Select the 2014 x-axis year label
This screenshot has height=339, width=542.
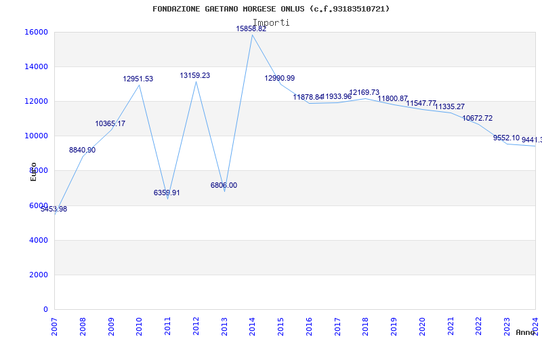[252, 325]
